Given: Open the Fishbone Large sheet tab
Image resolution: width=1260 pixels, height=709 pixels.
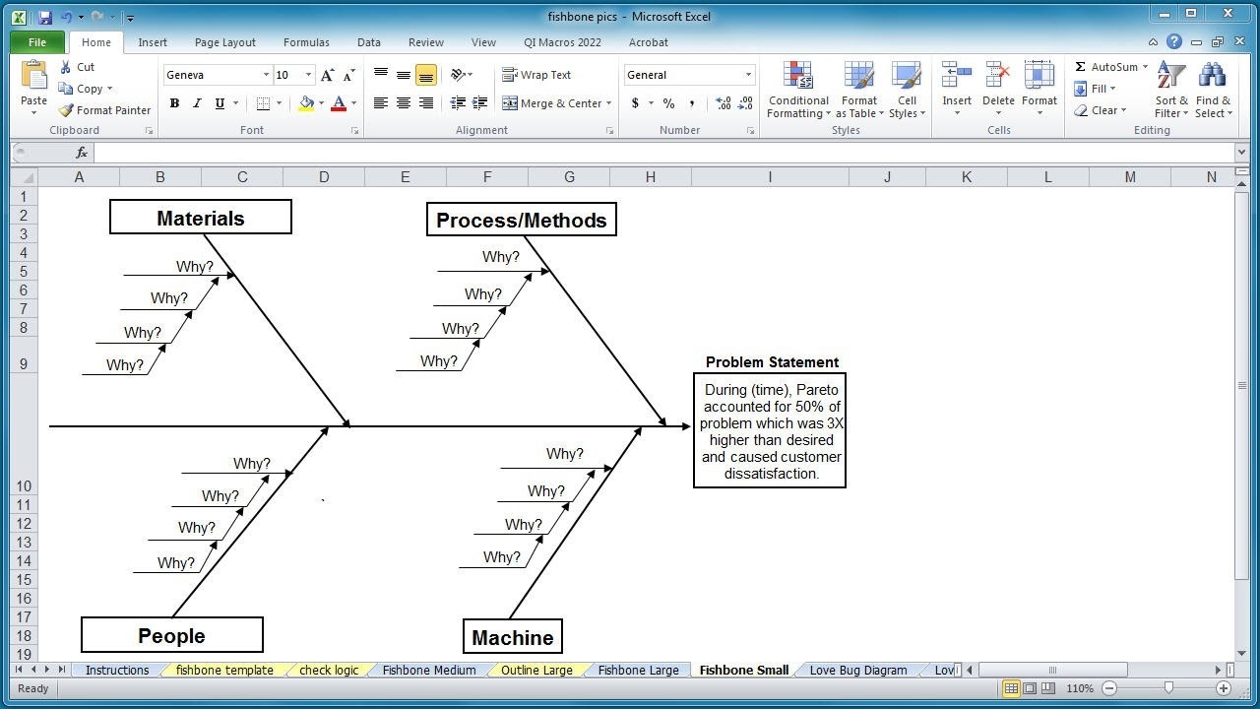Looking at the screenshot, I should tap(636, 670).
